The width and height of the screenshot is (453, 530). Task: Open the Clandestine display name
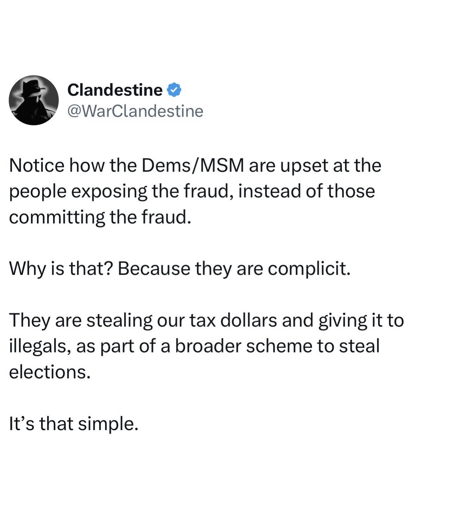click(x=115, y=90)
